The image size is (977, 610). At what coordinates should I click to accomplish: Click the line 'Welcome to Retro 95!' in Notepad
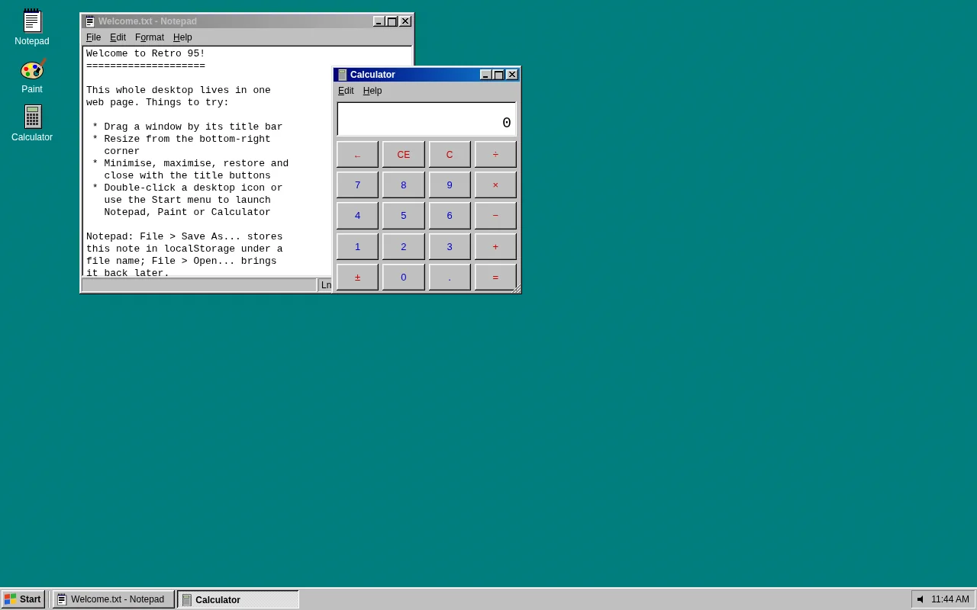[x=146, y=54]
